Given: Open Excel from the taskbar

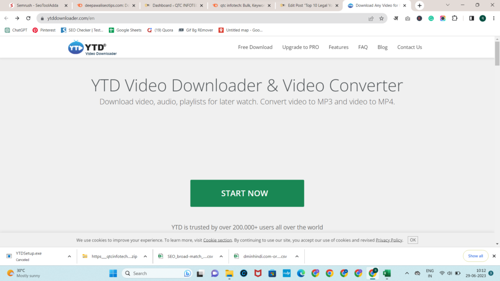Looking at the screenshot, I should click(387, 273).
